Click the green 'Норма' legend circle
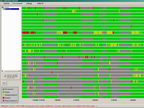Screen dimensions: 144x108 pos(3,92)
